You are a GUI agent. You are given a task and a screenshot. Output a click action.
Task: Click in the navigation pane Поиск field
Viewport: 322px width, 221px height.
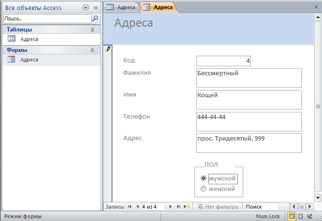47,19
